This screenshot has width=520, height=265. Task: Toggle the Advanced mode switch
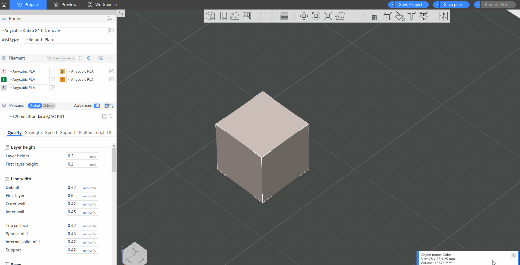(97, 106)
